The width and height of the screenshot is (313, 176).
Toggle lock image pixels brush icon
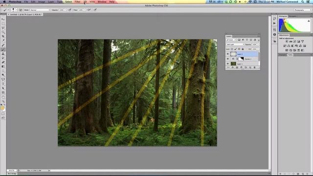[x=236, y=49]
